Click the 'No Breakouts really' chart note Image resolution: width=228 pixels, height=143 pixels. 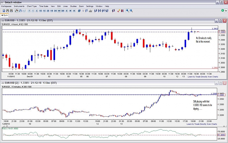[x=204, y=40]
